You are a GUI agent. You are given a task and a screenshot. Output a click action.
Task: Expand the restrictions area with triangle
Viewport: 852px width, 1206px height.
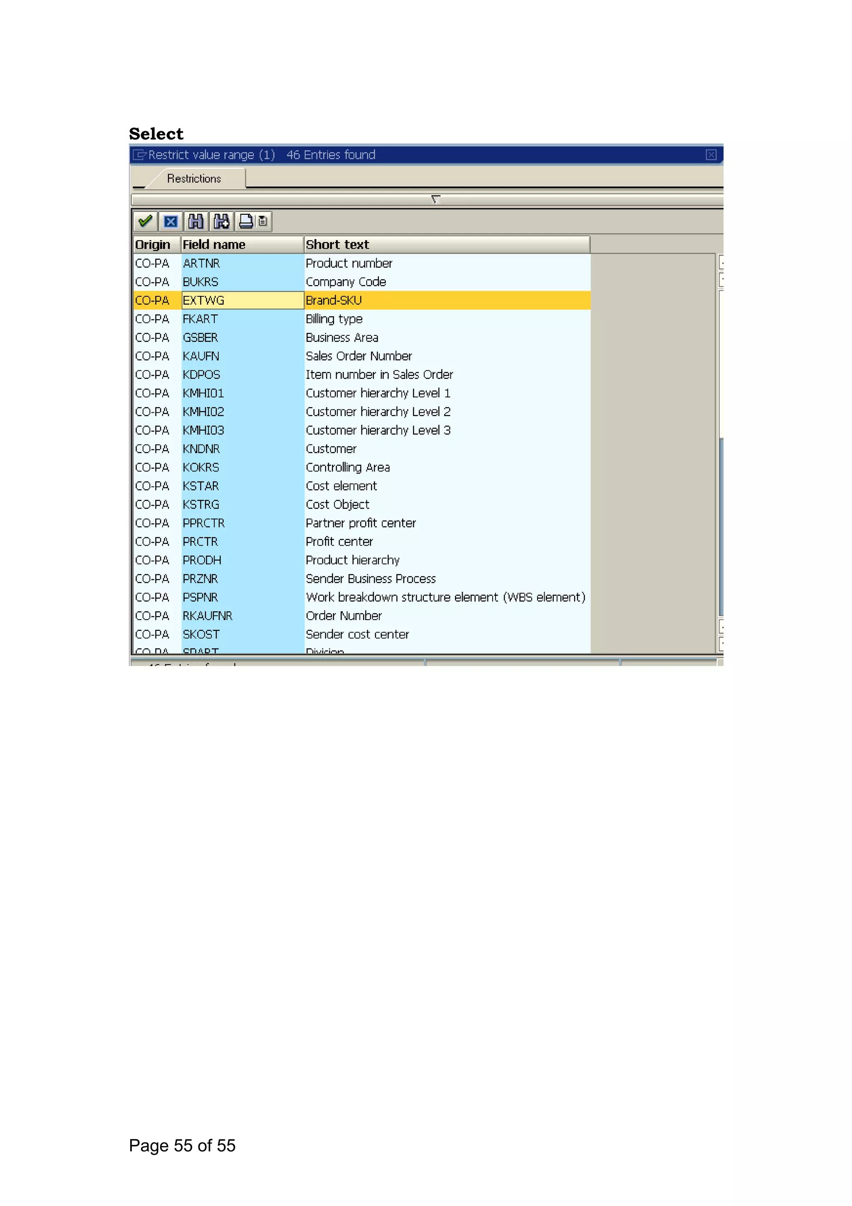coord(435,199)
